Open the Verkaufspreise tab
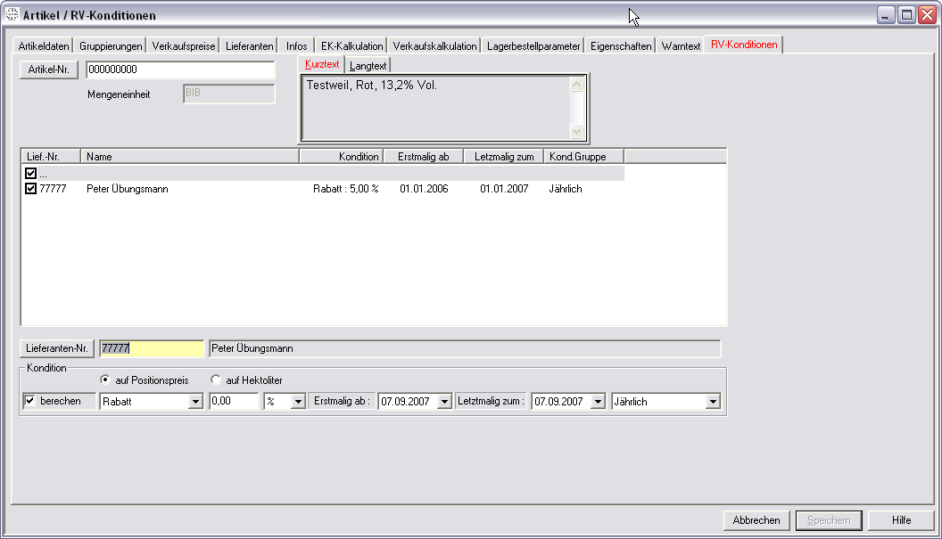The image size is (942, 539). click(x=184, y=45)
